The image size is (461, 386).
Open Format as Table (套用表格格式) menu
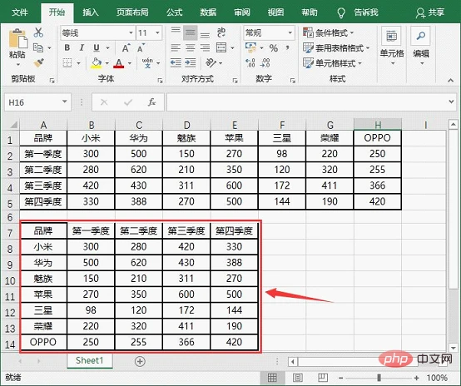(336, 48)
